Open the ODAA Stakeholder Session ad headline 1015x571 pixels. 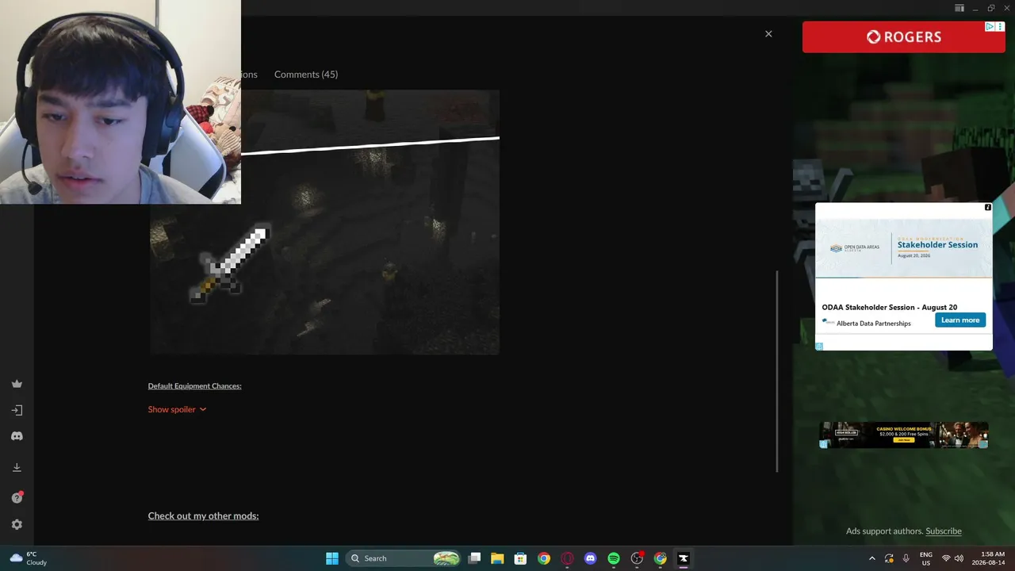pos(889,307)
